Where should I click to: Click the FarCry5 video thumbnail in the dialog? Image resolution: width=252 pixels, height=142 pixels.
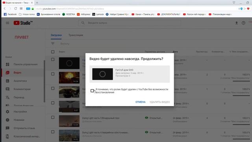click(102, 74)
